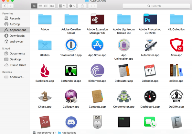Open the gear action menu
The image size is (192, 134).
tap(72, 6)
